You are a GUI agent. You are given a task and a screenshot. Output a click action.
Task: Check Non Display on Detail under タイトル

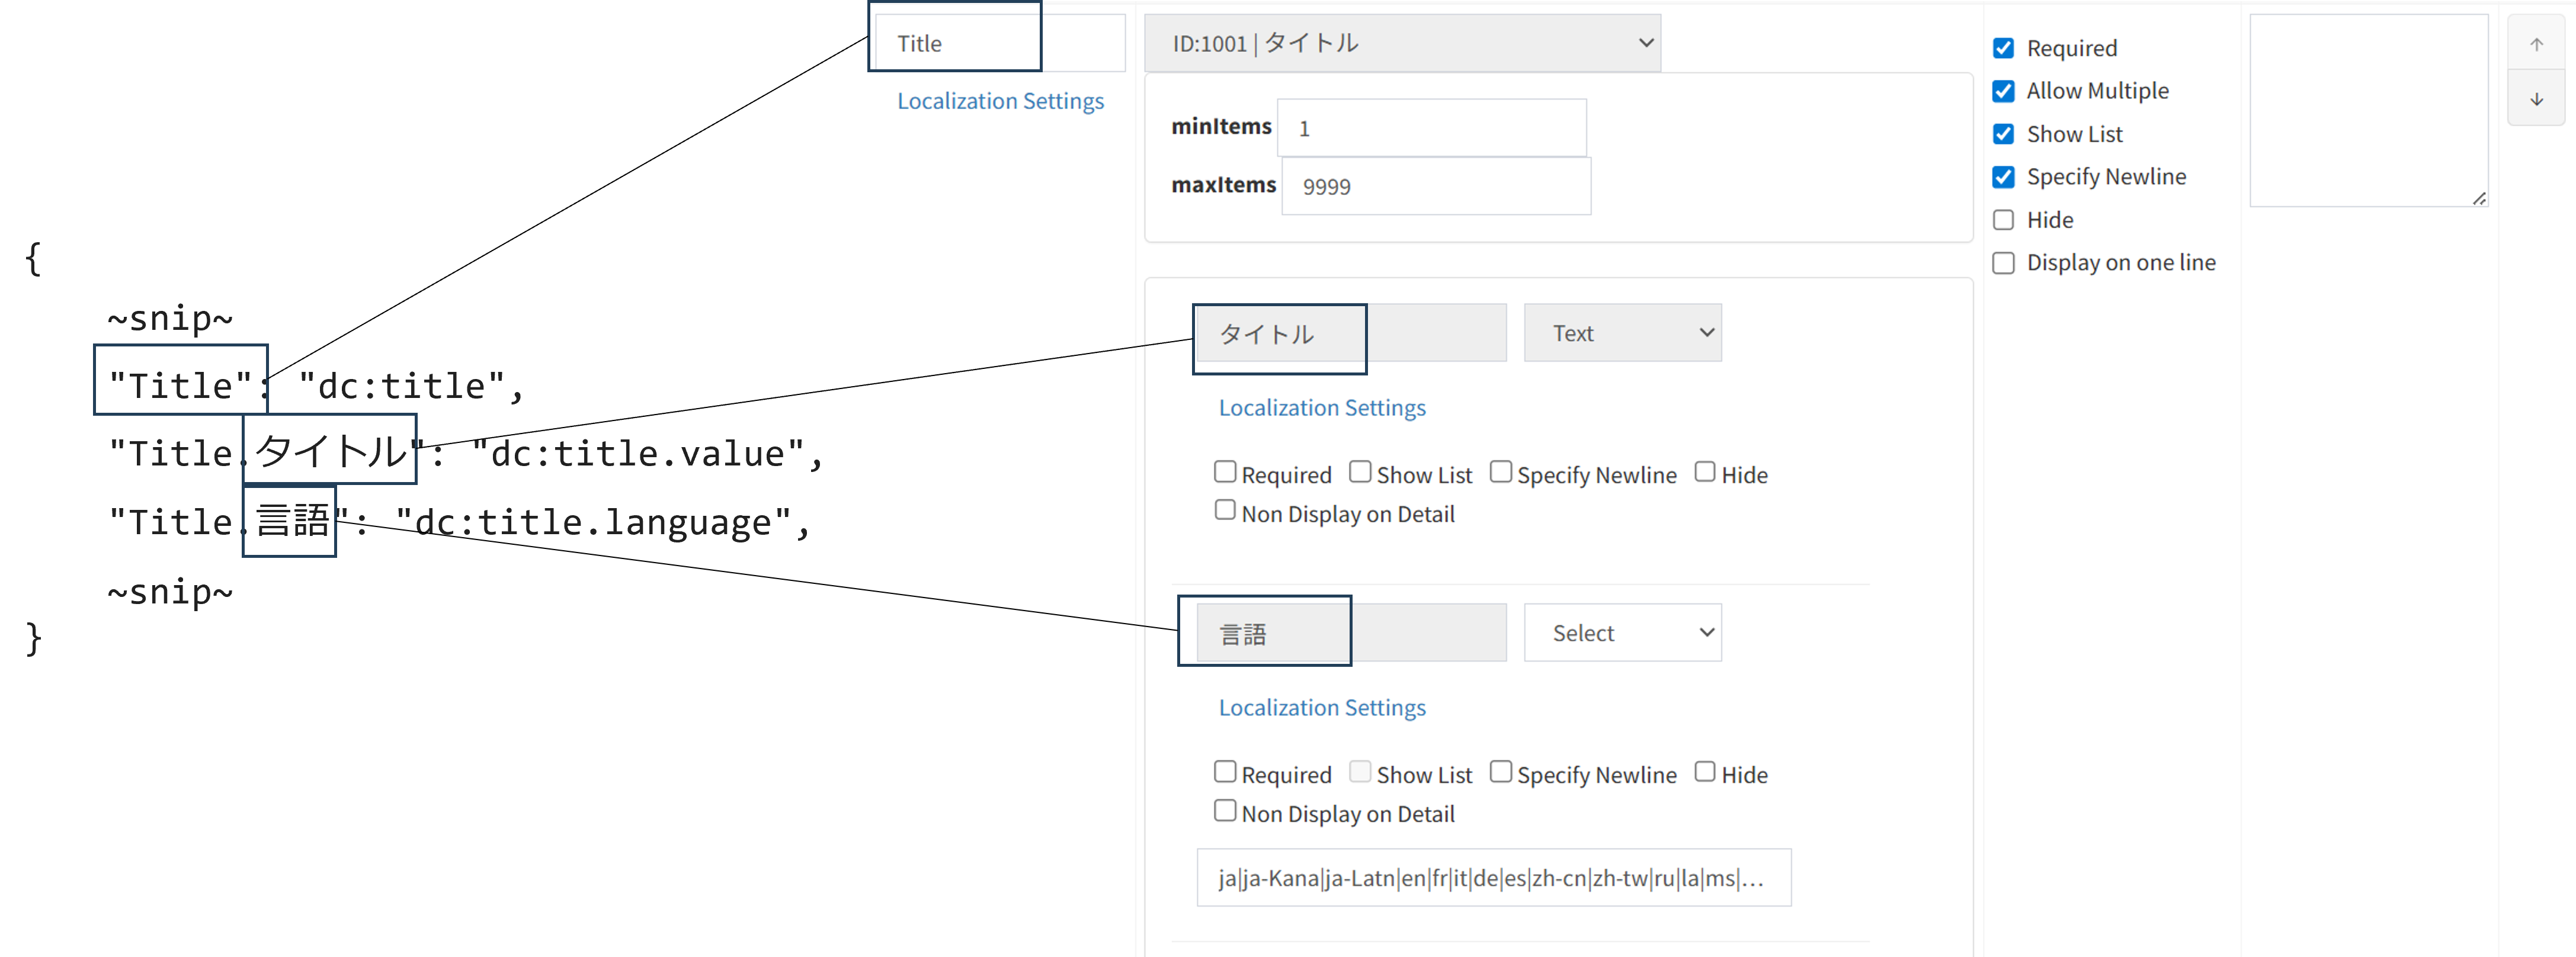1225,510
